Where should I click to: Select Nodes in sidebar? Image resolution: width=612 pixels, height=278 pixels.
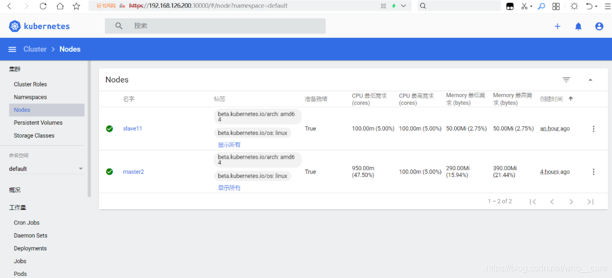point(46,110)
